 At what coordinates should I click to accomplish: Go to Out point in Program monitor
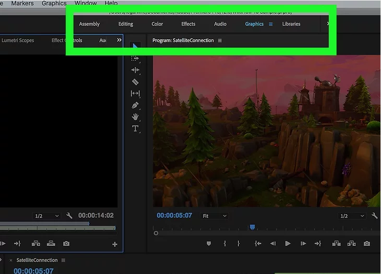coord(318,244)
